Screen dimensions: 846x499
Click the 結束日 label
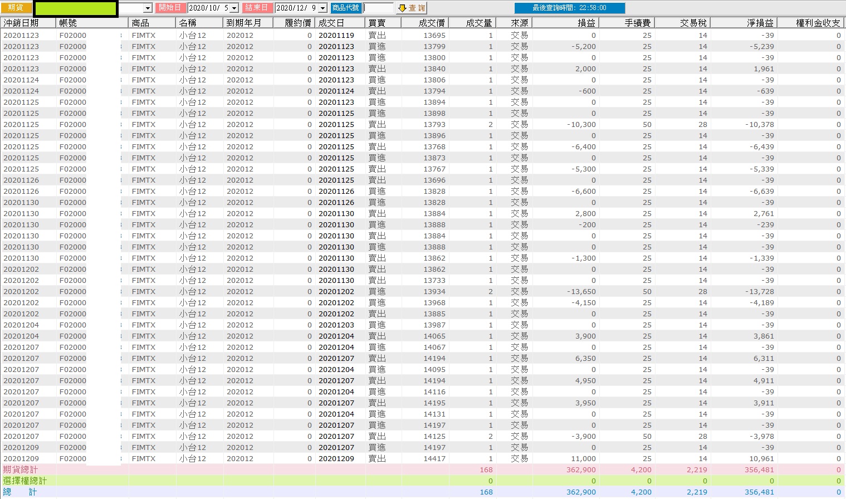257,8
